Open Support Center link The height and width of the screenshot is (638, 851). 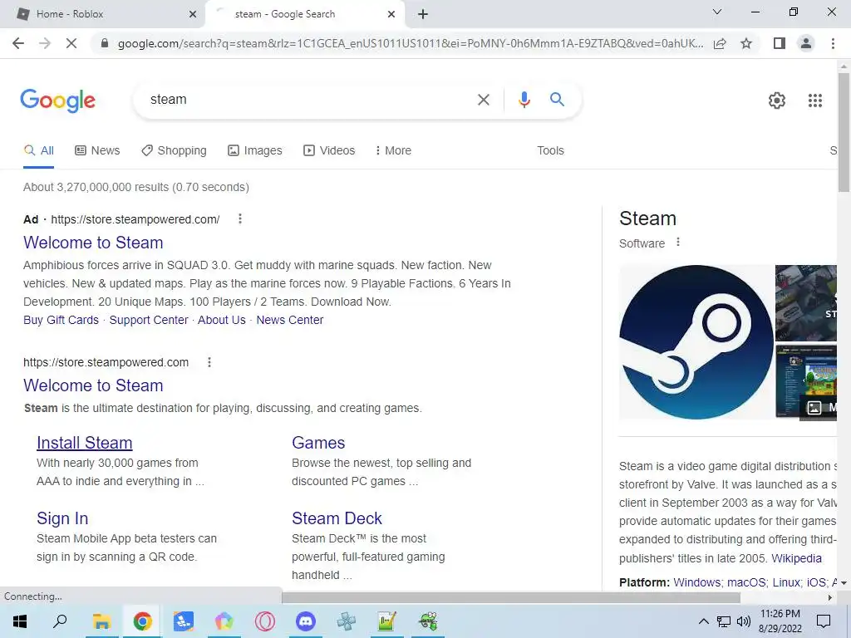(149, 320)
